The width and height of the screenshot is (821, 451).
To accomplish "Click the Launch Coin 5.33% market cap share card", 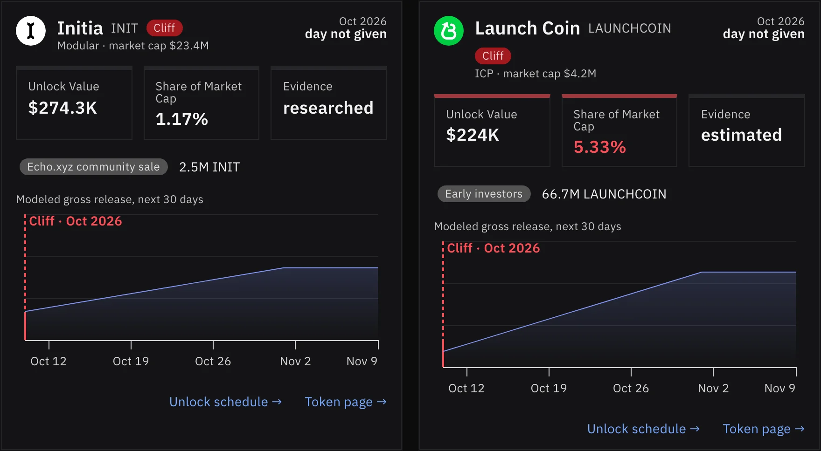I will 619,130.
